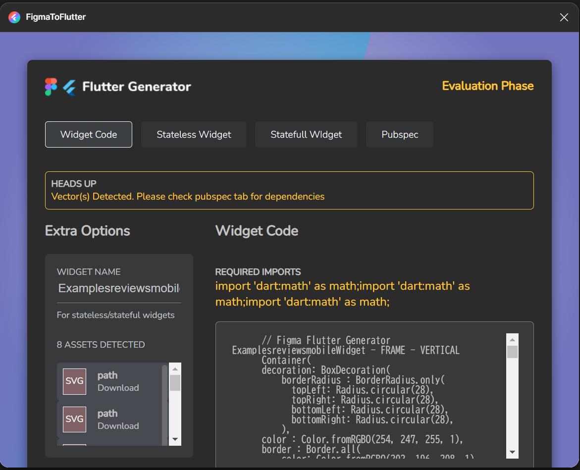This screenshot has width=580, height=470.
Task: Click the assets list scroll up arrow
Action: pyautogui.click(x=175, y=368)
